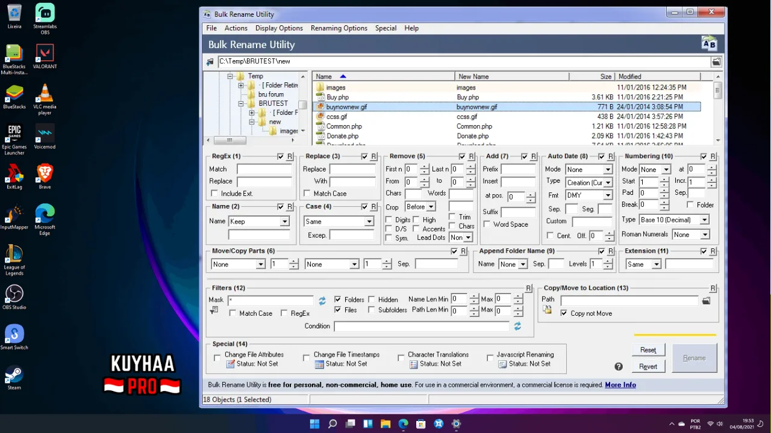Enable the Subfolders filter checkbox
This screenshot has height=433, width=771.
coord(372,310)
